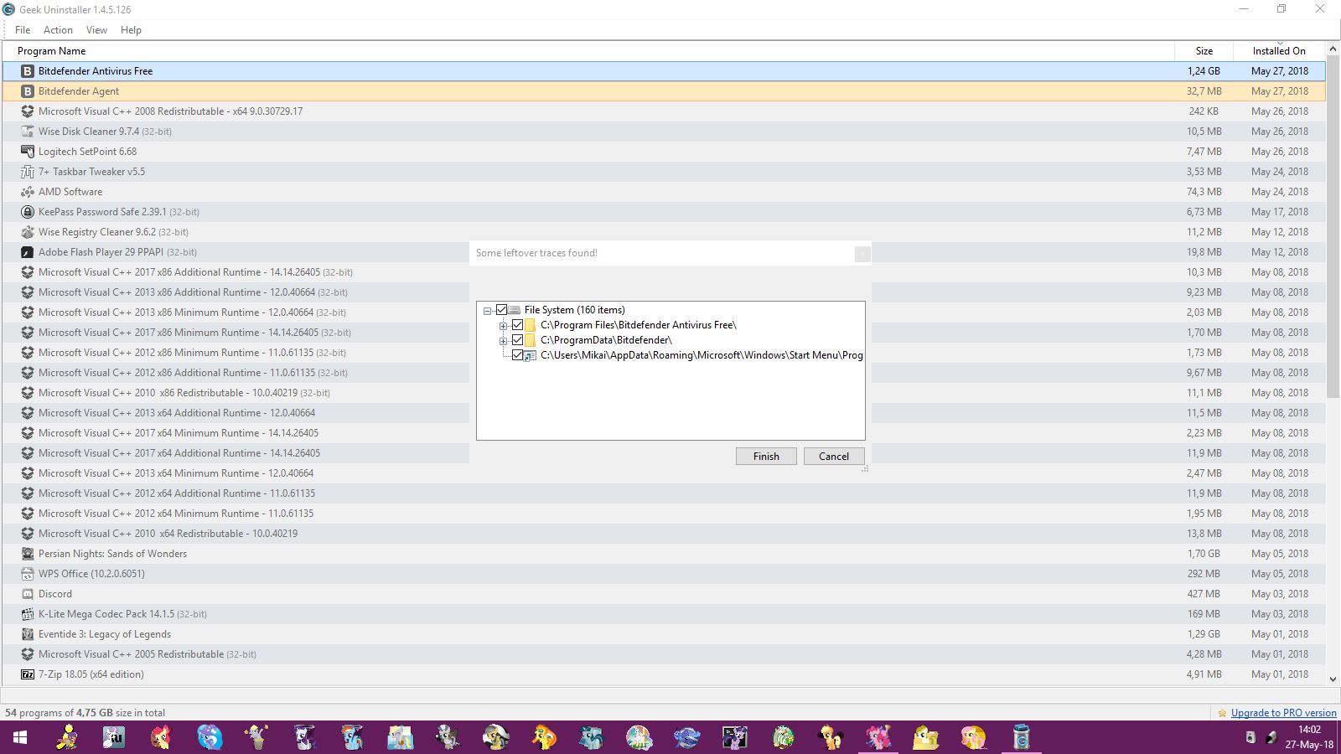
Task: Click the Logitech SetPoint 6.68 icon
Action: 28,152
